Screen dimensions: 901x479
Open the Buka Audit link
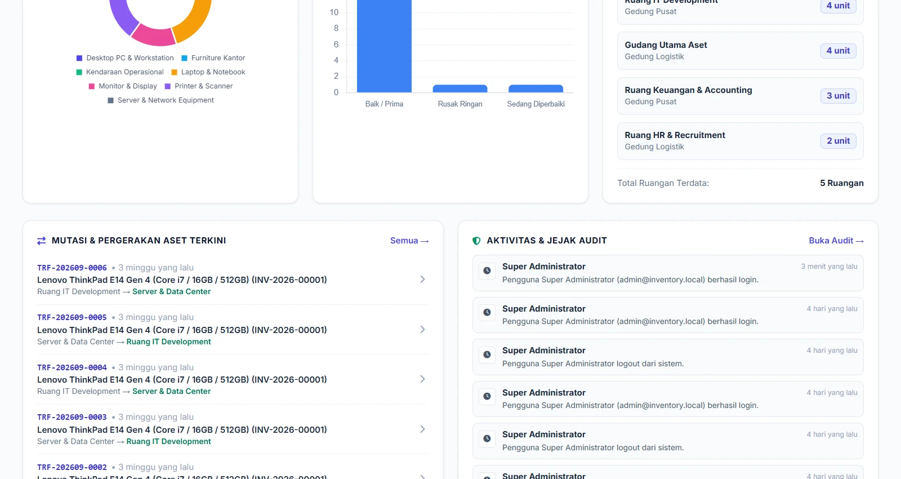[836, 241]
